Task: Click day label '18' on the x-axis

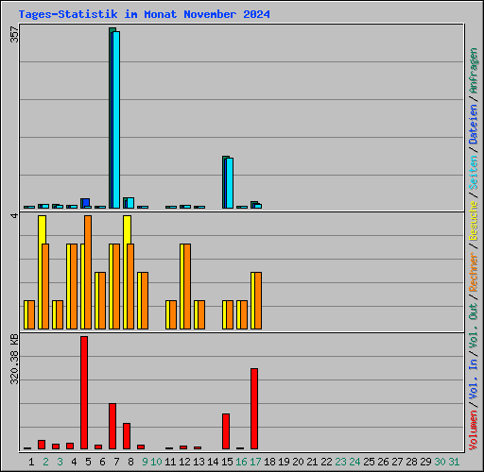Action: click(x=269, y=462)
